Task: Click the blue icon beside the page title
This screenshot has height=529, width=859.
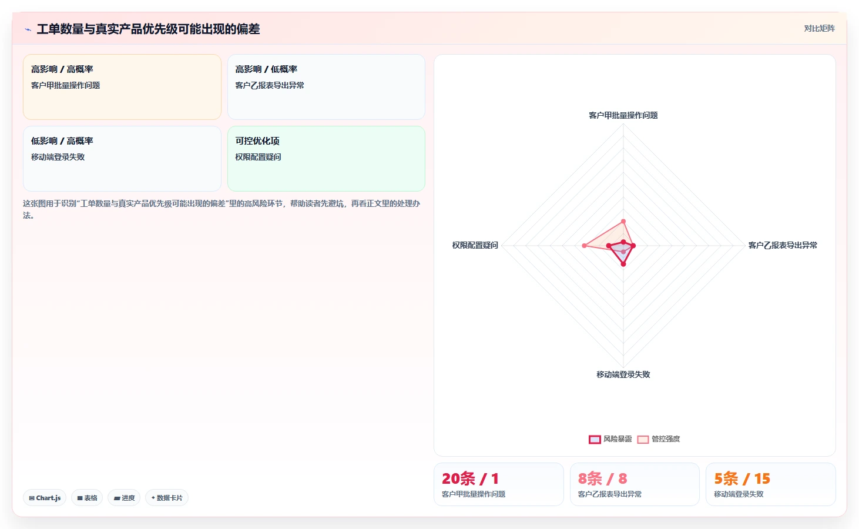Action: tap(28, 29)
